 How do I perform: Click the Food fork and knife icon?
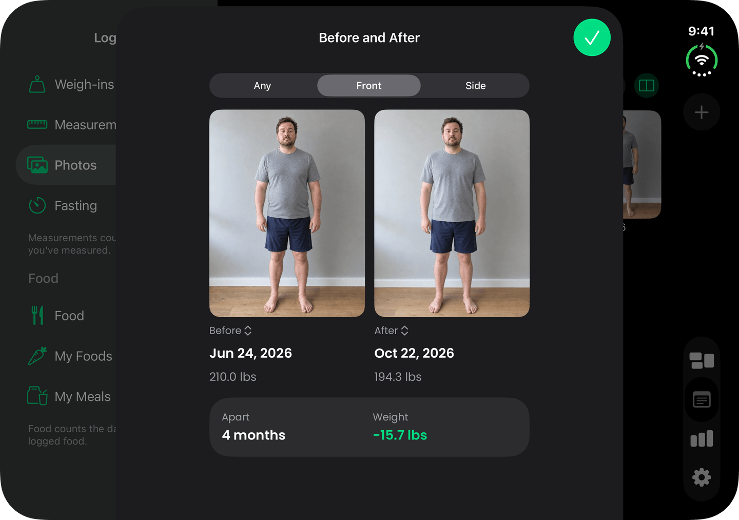[x=37, y=315]
